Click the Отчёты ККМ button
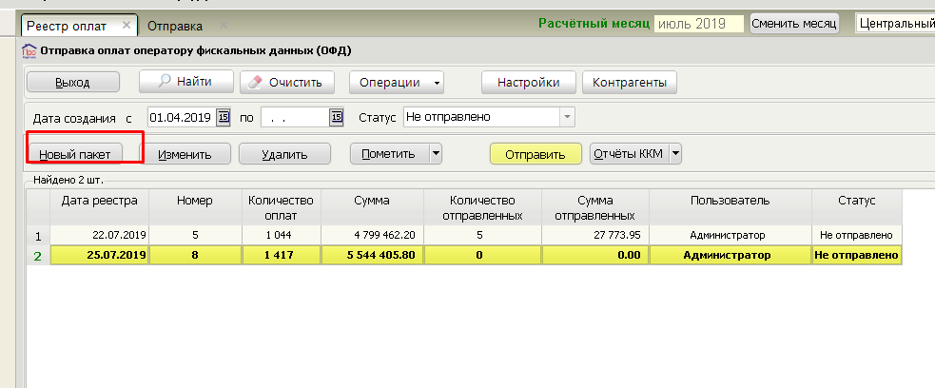 (629, 154)
